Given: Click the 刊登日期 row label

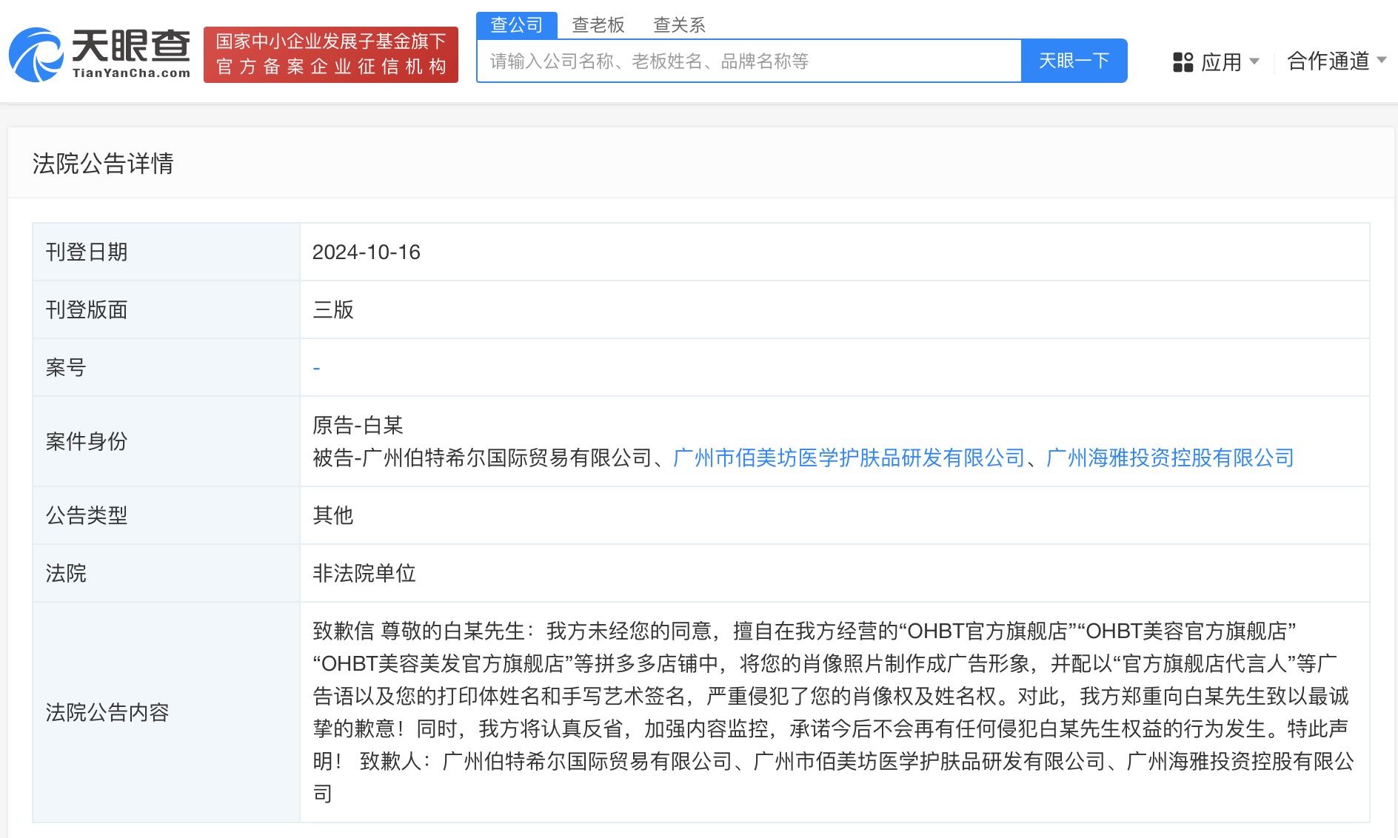Looking at the screenshot, I should pyautogui.click(x=87, y=252).
